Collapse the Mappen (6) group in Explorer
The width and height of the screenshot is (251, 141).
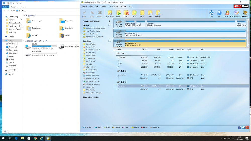click(x=24, y=15)
